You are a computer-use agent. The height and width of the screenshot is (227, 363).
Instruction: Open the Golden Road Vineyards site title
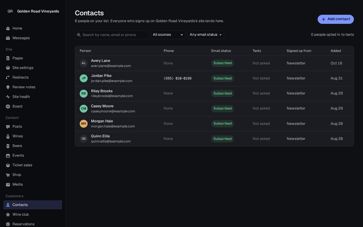38,11
